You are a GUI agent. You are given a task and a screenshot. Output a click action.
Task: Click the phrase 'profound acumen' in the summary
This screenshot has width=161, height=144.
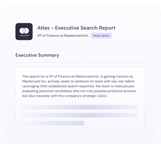[122, 91]
